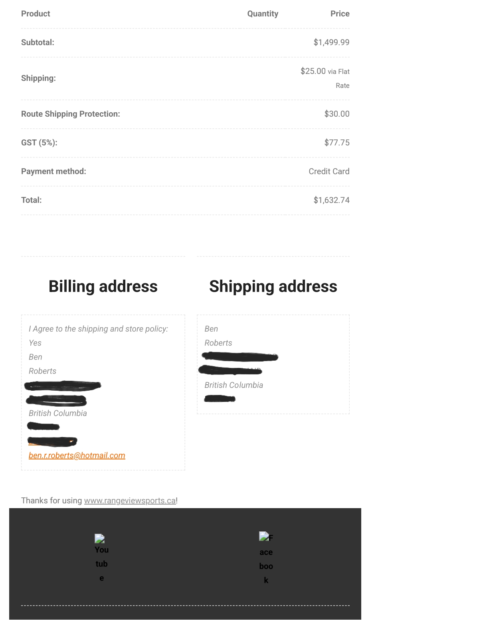Click the Shipping address heading

(x=273, y=286)
